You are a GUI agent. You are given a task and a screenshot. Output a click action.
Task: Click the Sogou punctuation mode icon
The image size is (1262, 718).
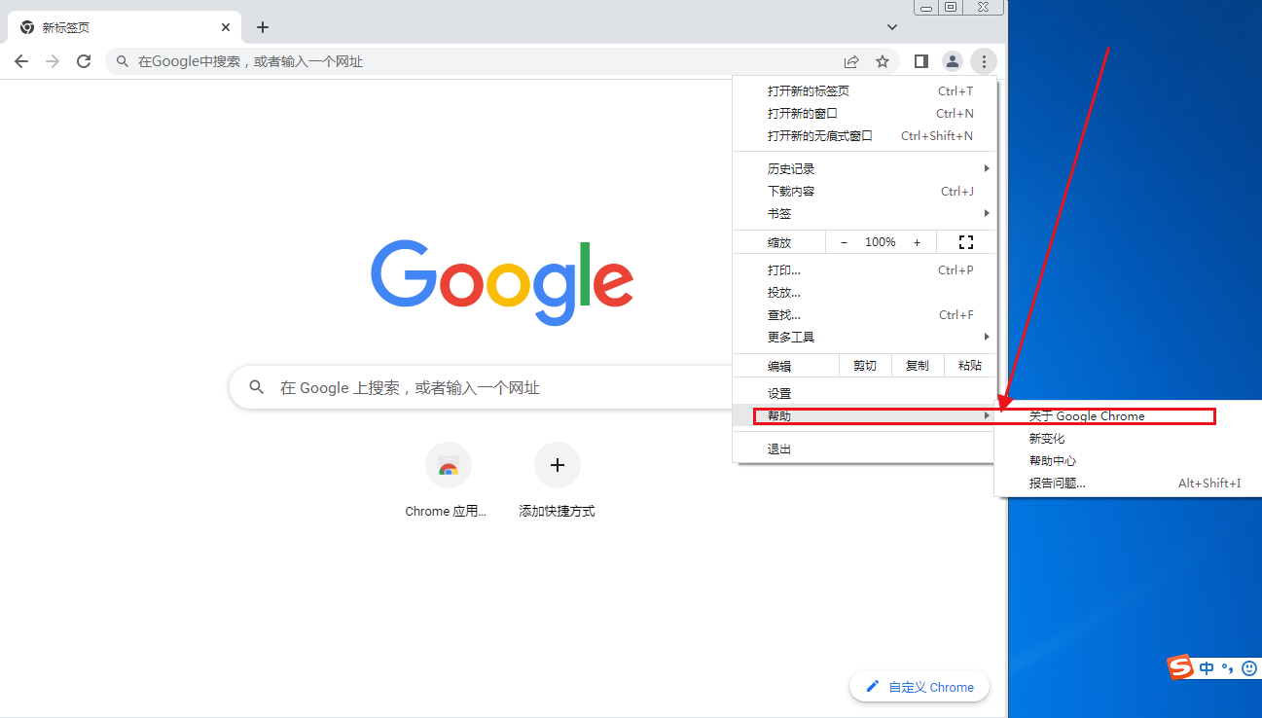(1228, 668)
